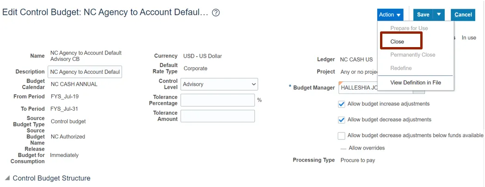This screenshot has width=485, height=187.
Task: Click the Edit Control Budget page title
Action: point(105,12)
